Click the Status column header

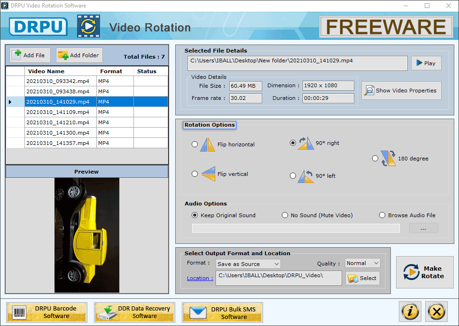[x=151, y=71]
